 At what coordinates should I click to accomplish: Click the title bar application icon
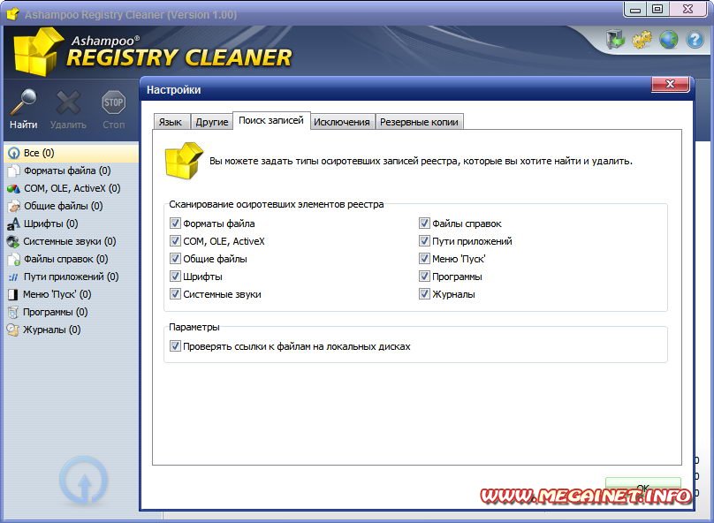tap(13, 13)
